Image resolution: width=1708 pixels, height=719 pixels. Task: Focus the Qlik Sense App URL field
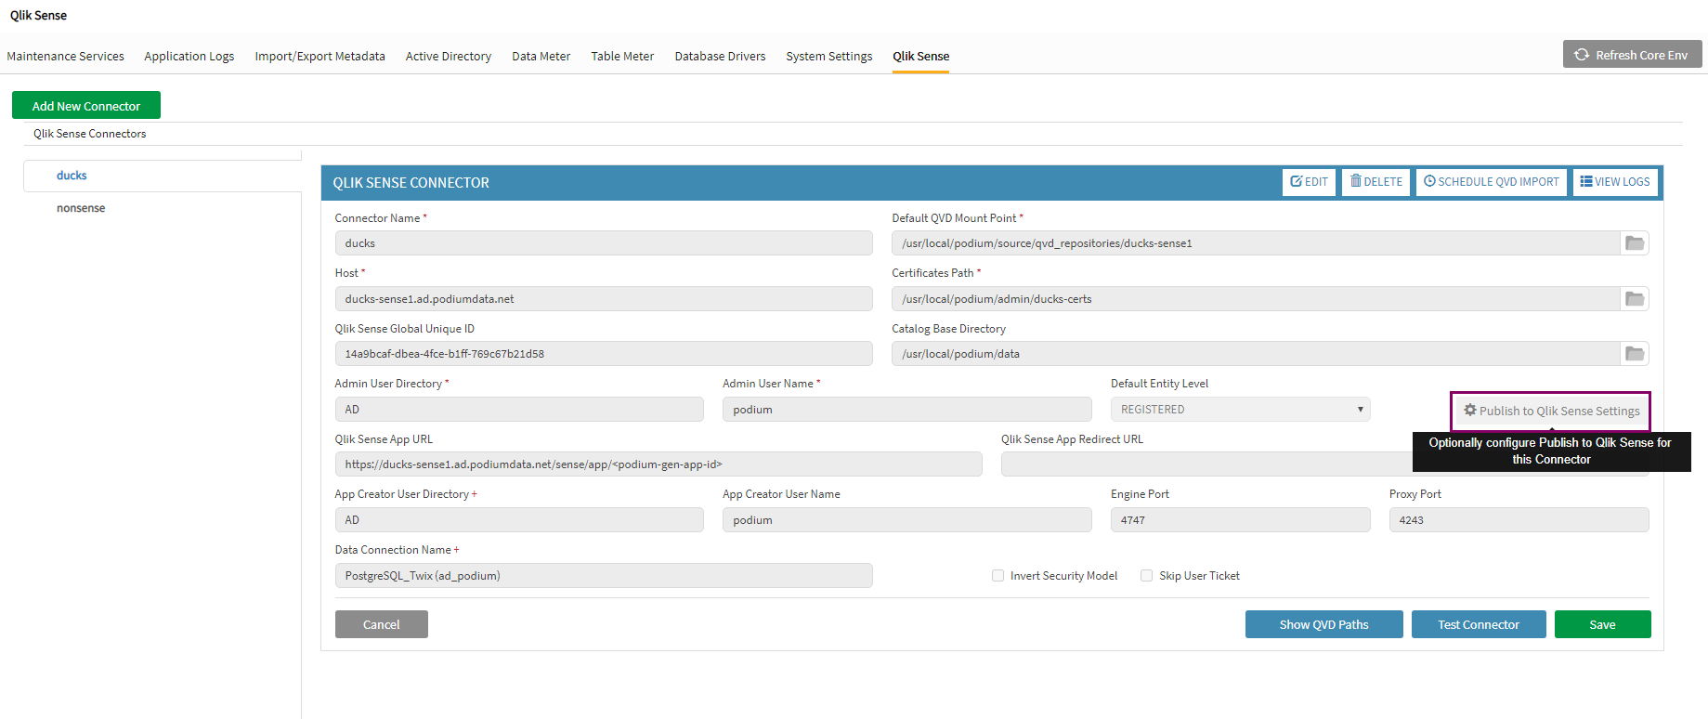658,464
